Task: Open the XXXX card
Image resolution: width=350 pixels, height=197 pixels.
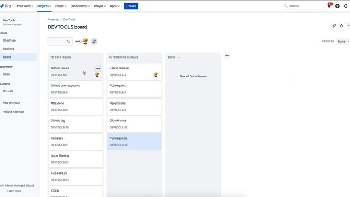Action: coord(75,192)
